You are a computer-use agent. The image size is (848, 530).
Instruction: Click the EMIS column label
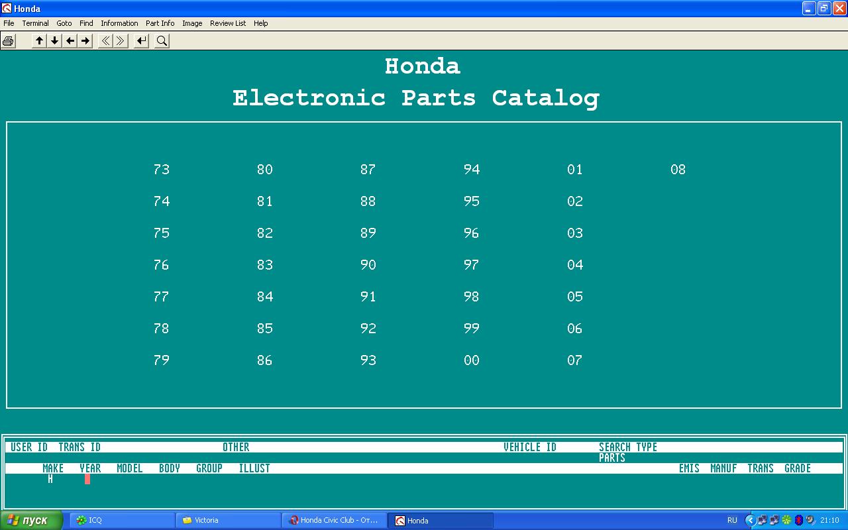coord(689,468)
